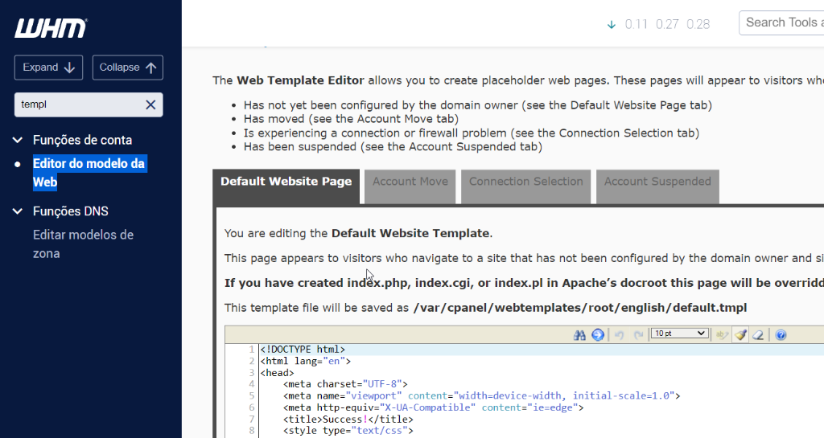
Task: Switch to the Account Suspended tab
Action: [x=657, y=186]
